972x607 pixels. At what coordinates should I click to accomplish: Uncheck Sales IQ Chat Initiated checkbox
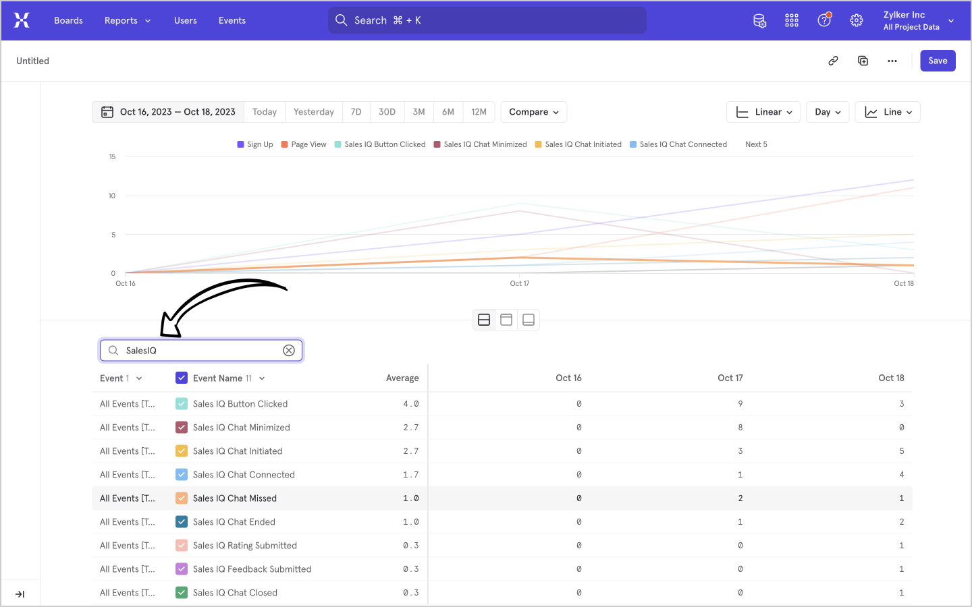(182, 451)
